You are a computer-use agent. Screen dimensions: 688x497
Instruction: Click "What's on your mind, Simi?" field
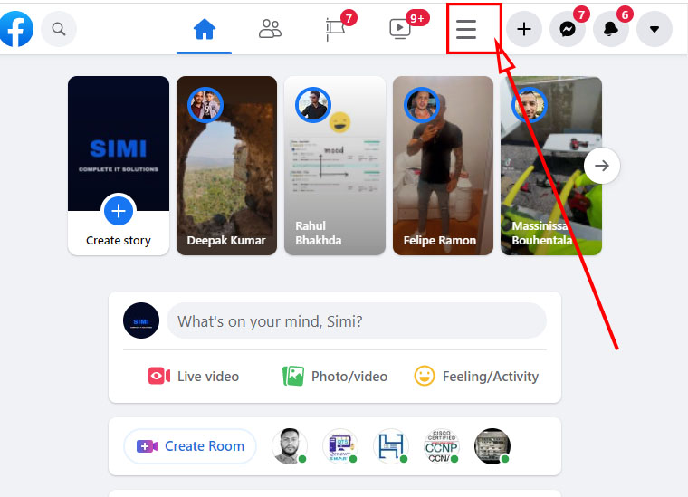coord(357,320)
